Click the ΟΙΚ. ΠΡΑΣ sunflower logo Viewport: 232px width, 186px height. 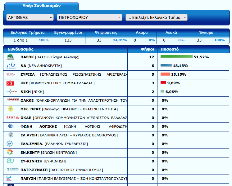11,109
